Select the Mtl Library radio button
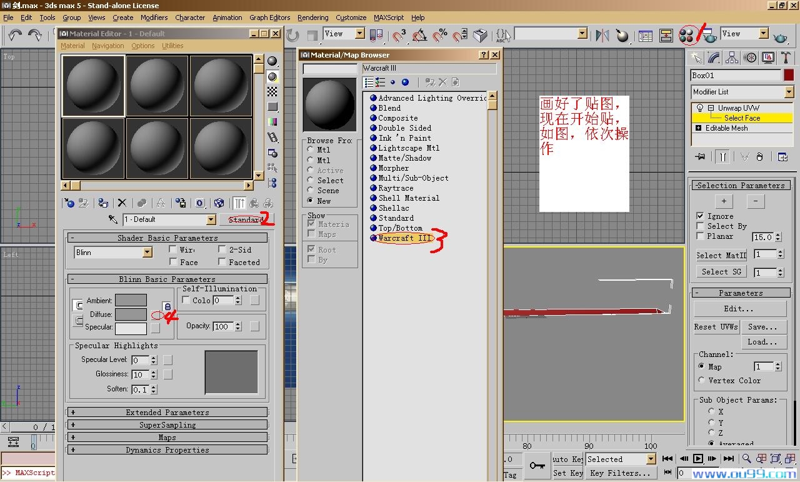This screenshot has height=482, width=800. click(311, 149)
